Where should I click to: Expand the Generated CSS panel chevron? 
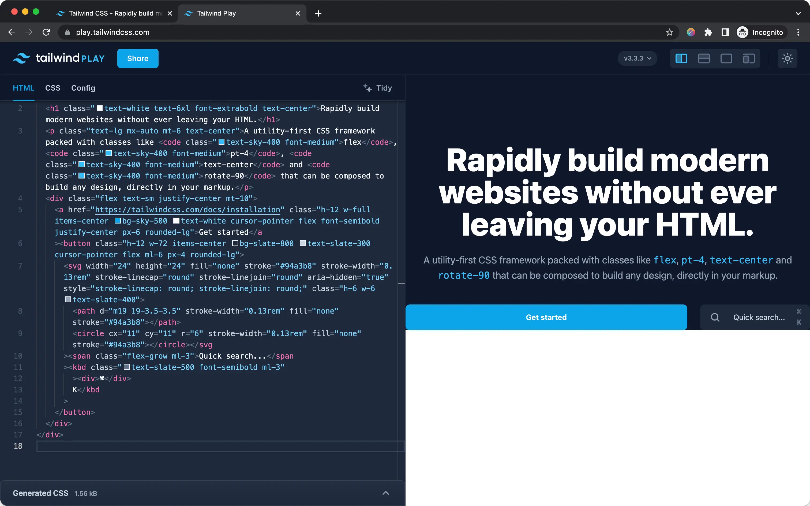(x=386, y=493)
